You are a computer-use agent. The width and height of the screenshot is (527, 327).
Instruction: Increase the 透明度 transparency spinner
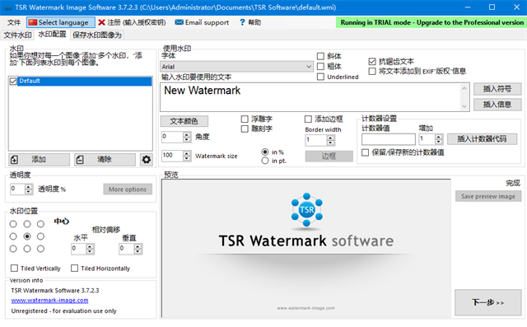(29, 186)
